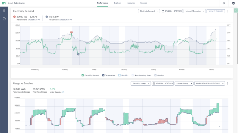Open the Electricity Usage dropdown
Viewport: 238px width, 133px height.
click(x=141, y=84)
